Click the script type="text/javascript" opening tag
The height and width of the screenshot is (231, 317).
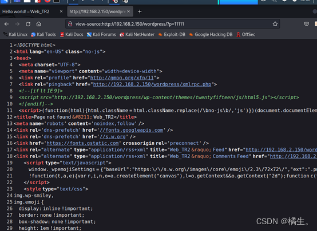(68, 163)
